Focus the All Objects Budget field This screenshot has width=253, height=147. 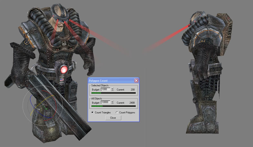coord(106,103)
